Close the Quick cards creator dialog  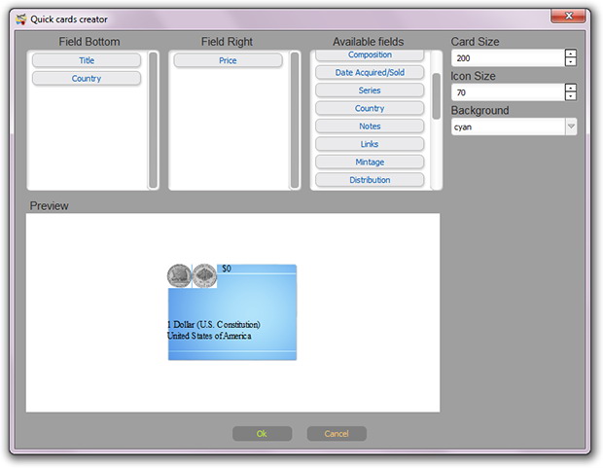[568, 16]
